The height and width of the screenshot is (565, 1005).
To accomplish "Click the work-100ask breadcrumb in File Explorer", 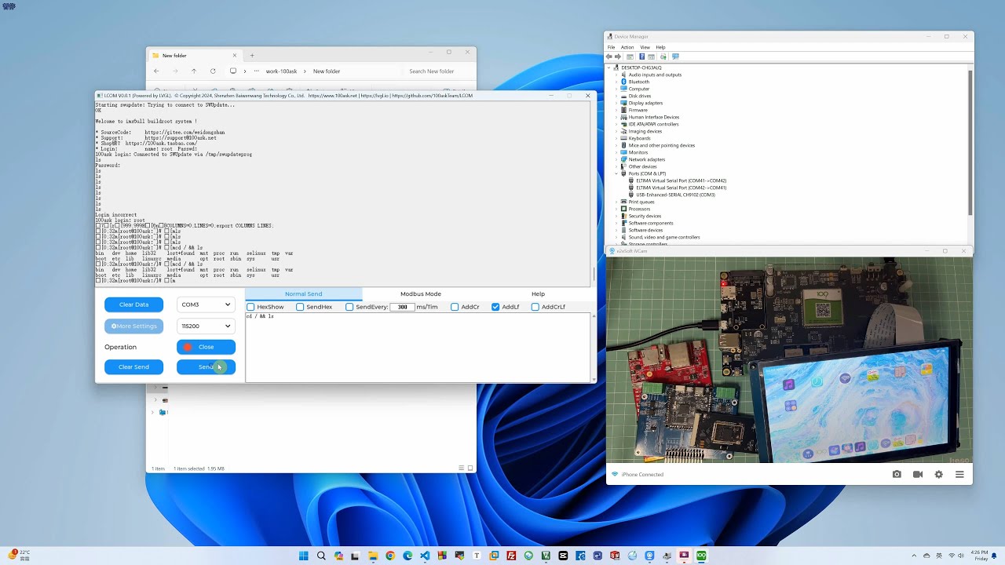I will [281, 71].
